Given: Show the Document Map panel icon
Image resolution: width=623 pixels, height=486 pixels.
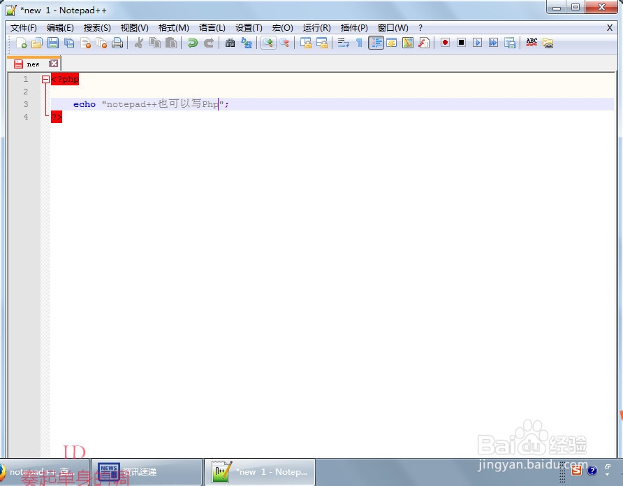Looking at the screenshot, I should pyautogui.click(x=408, y=43).
